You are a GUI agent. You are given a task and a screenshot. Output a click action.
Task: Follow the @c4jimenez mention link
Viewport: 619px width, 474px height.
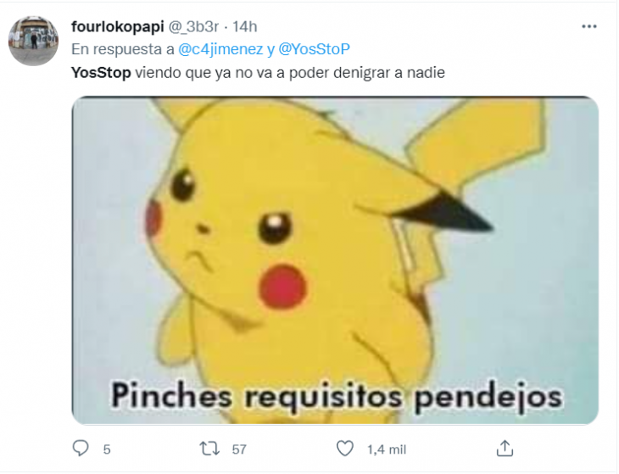[x=220, y=49]
